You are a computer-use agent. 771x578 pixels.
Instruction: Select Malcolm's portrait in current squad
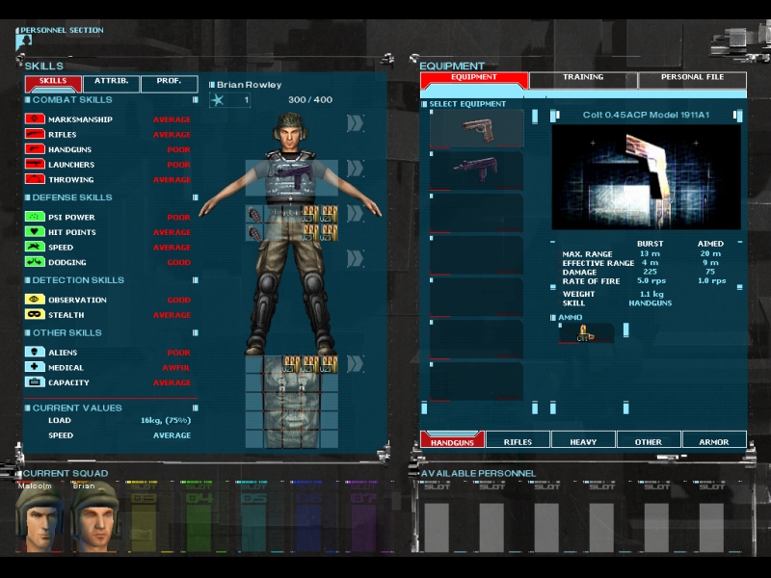pyautogui.click(x=36, y=517)
